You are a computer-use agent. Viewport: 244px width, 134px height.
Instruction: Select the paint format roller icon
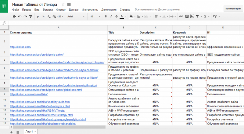coord(31,17)
